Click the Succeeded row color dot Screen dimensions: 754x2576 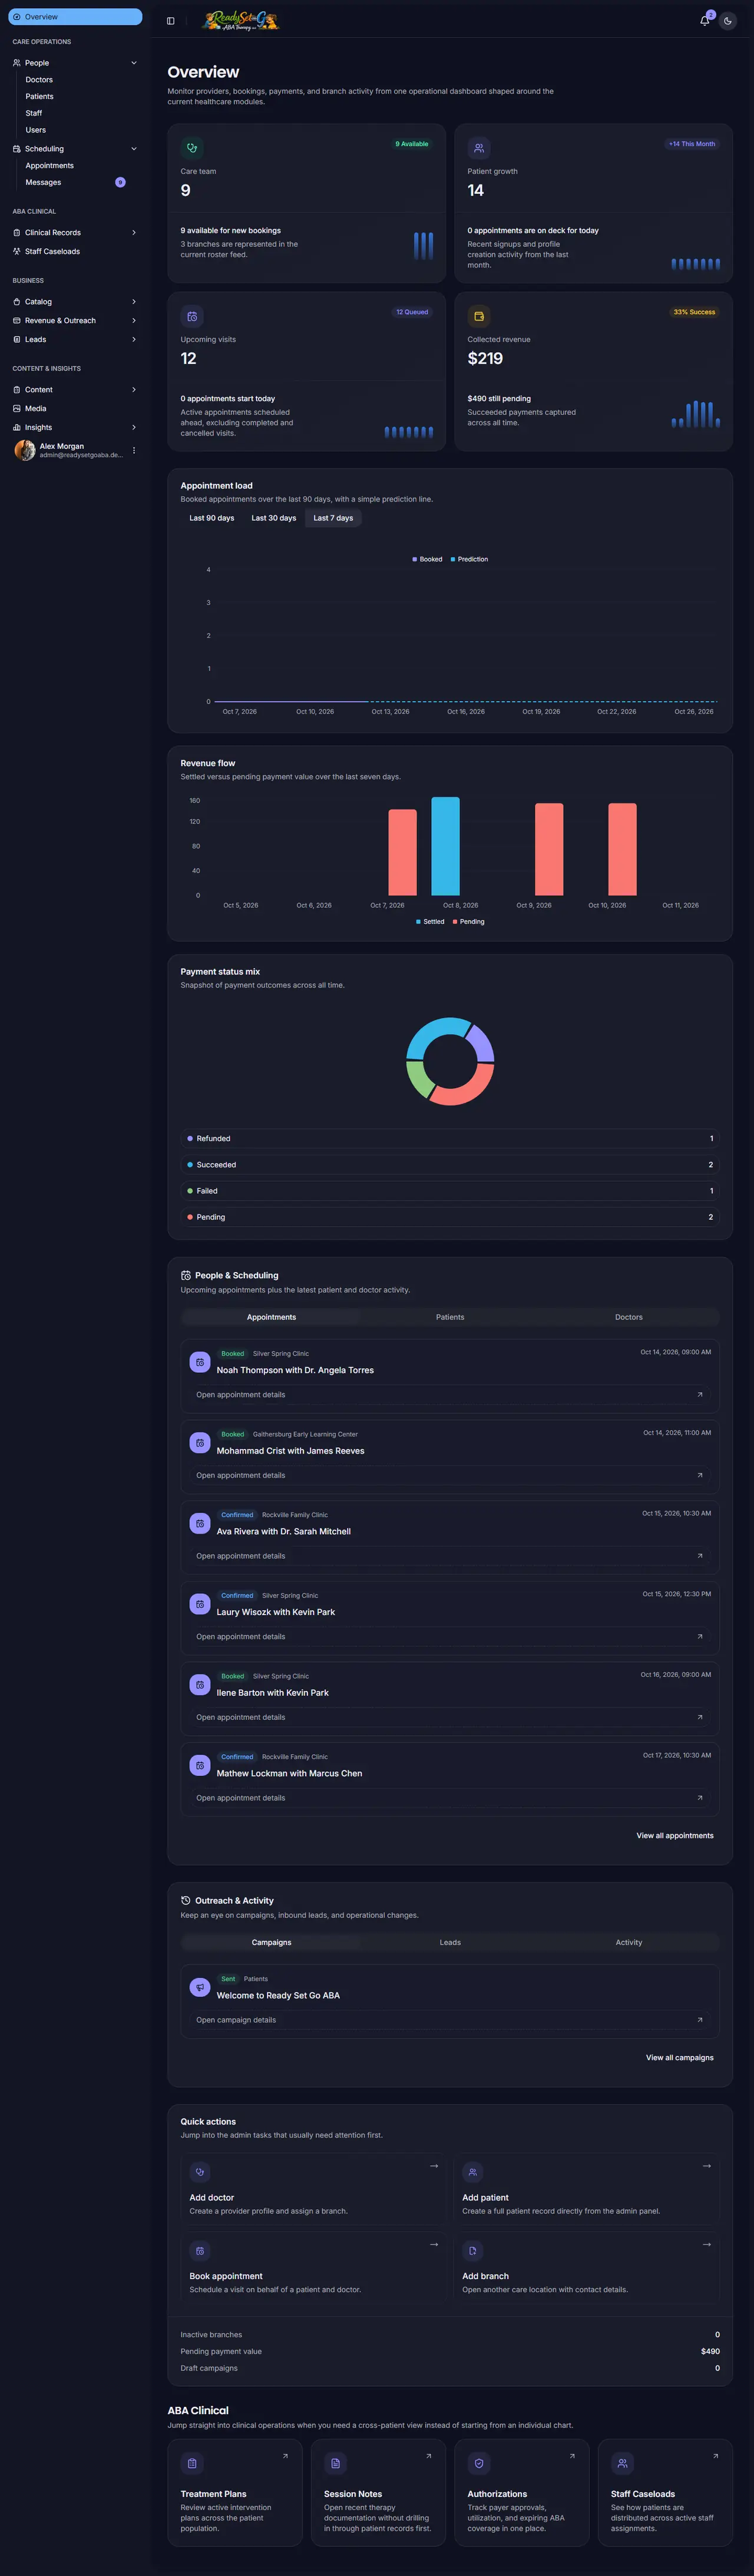(190, 1165)
